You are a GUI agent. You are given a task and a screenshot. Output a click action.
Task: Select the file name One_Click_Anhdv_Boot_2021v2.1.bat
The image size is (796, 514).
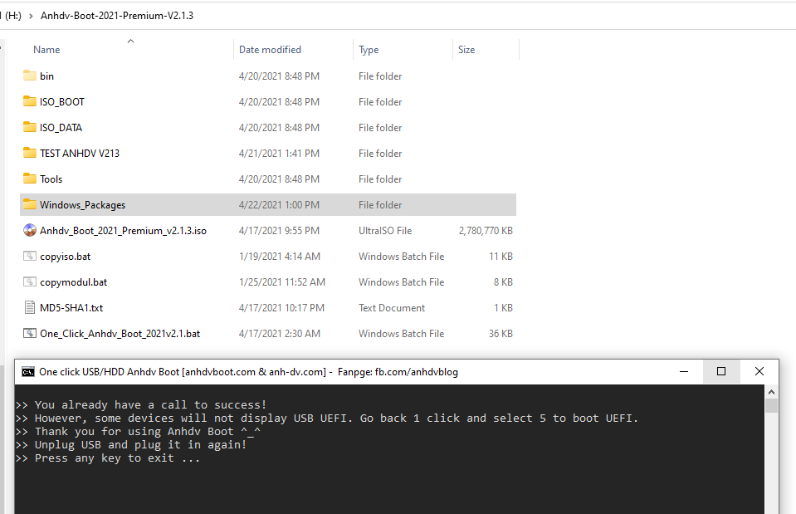click(120, 334)
